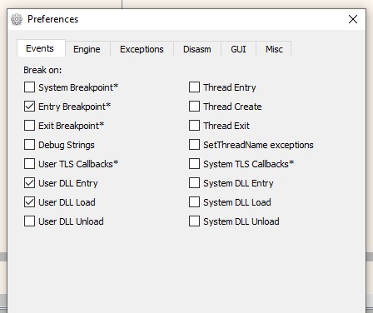Enable Thread Exit checkbox
The width and height of the screenshot is (373, 313).
tap(194, 126)
